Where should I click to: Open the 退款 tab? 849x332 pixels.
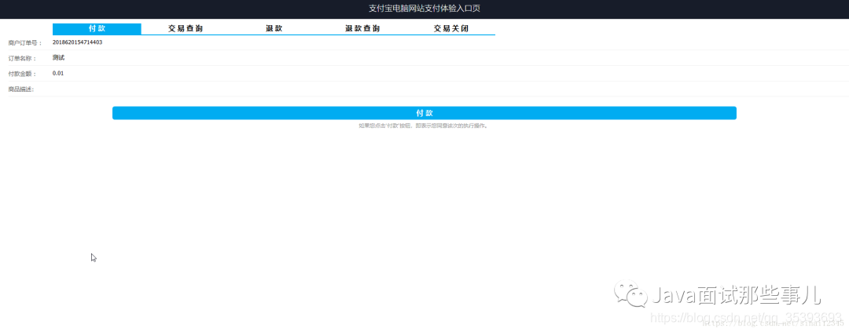(x=274, y=29)
